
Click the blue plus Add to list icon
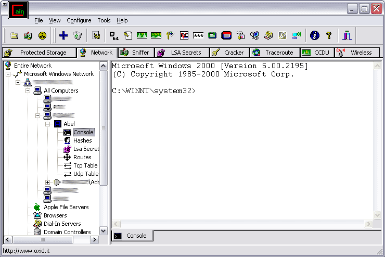(x=63, y=35)
